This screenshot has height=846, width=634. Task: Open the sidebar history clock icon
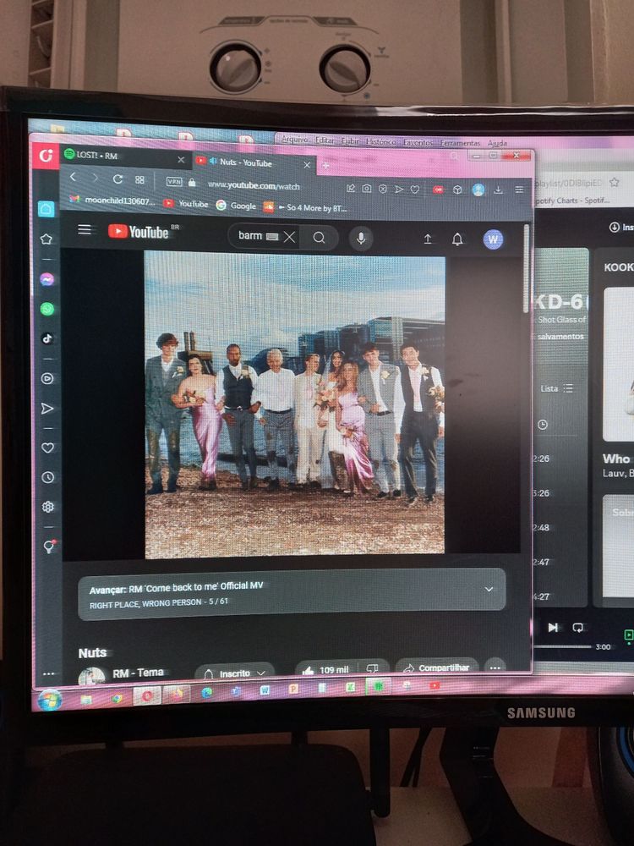point(48,477)
